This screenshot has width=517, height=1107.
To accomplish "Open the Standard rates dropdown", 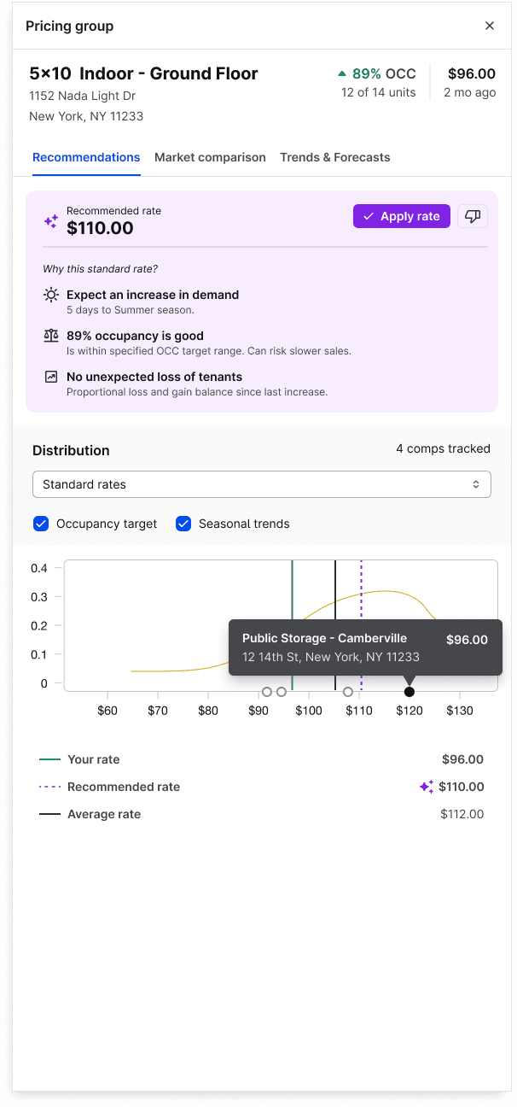I will coord(262,484).
